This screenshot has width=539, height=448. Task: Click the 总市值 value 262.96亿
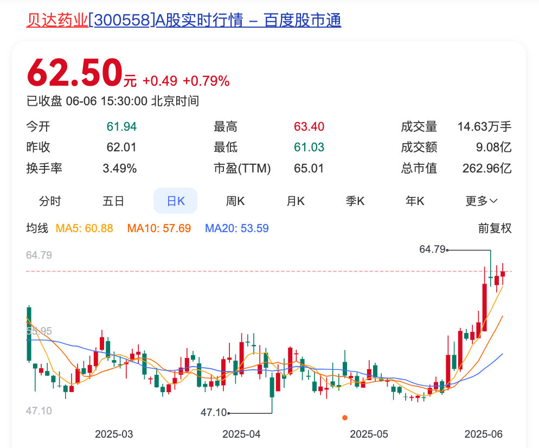point(487,169)
